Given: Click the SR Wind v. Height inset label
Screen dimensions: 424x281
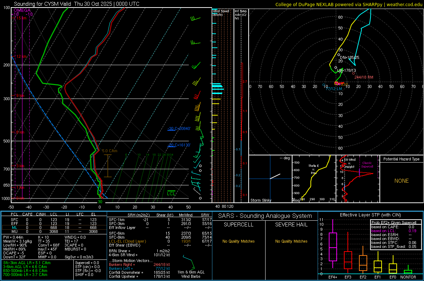Looking at the screenshot, I should coord(349,163).
